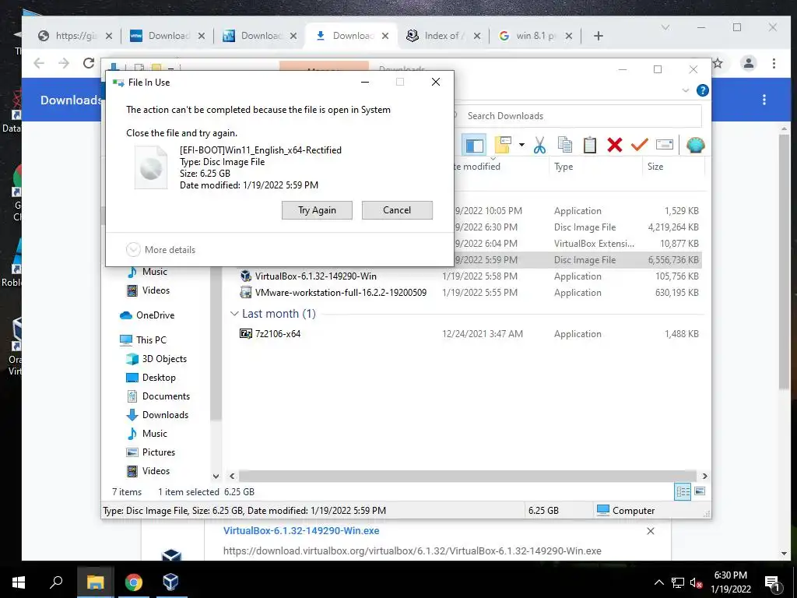This screenshot has width=797, height=598.
Task: Open File Explorer from taskbar
Action: (95, 582)
